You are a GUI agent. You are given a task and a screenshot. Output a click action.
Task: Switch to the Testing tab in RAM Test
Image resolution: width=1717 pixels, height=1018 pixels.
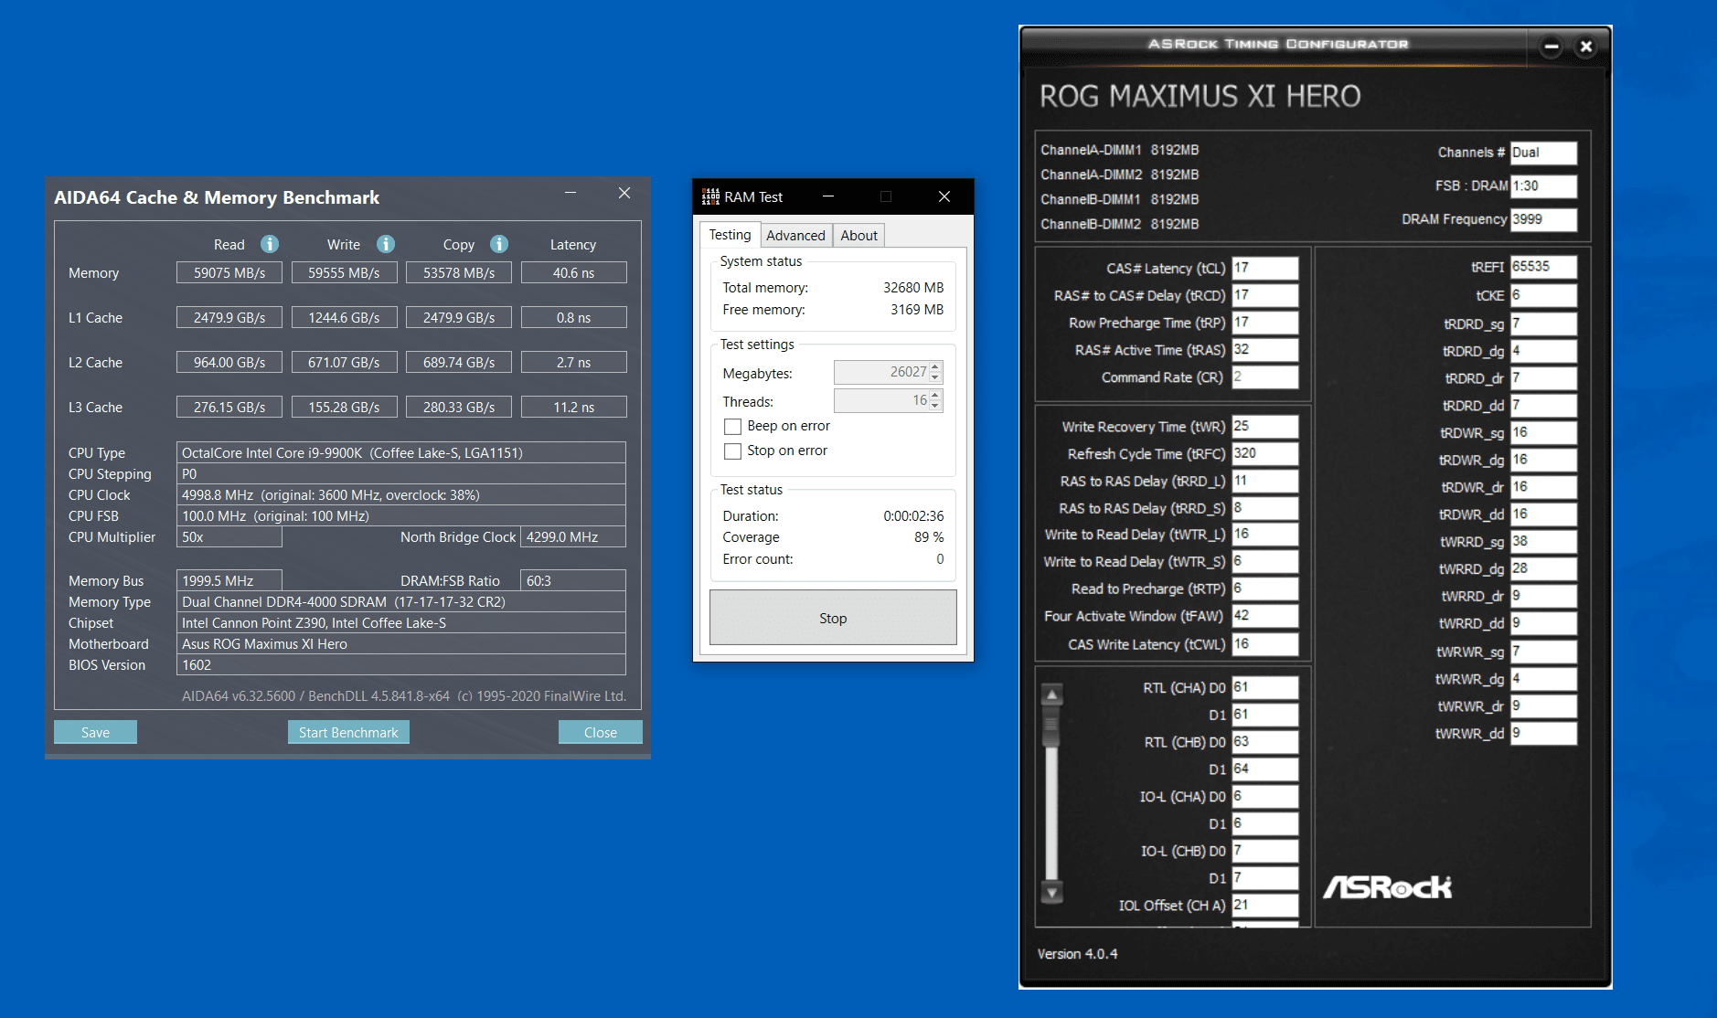point(730,235)
